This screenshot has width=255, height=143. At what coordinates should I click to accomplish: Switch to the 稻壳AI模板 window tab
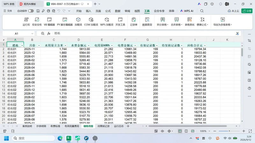[30, 4]
